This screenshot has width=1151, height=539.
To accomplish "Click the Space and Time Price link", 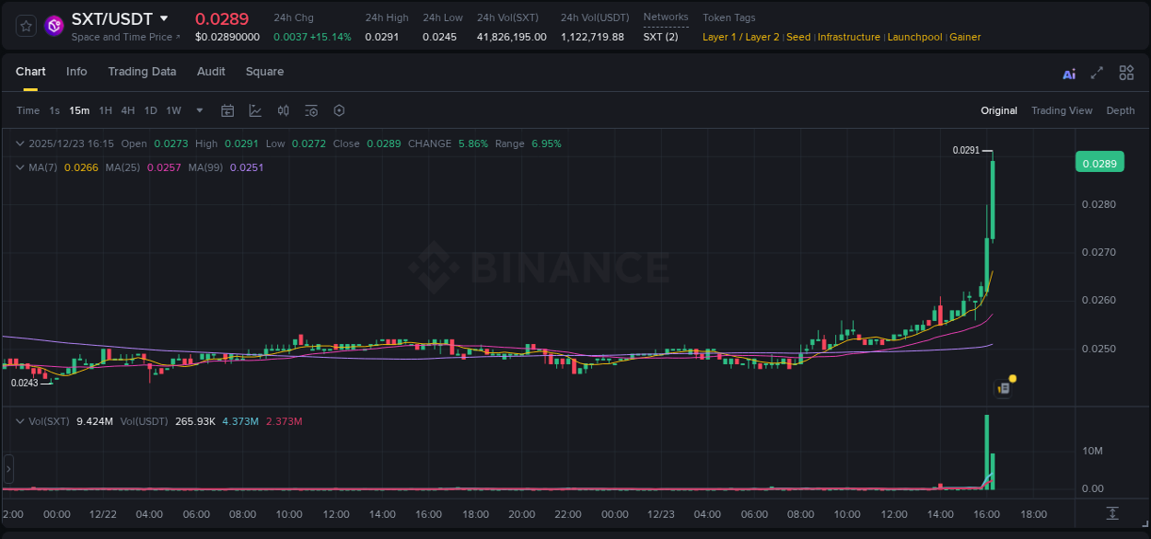I will pyautogui.click(x=121, y=37).
